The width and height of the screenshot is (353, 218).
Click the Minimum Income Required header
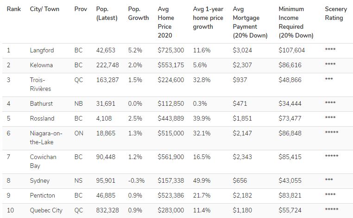[296, 22]
